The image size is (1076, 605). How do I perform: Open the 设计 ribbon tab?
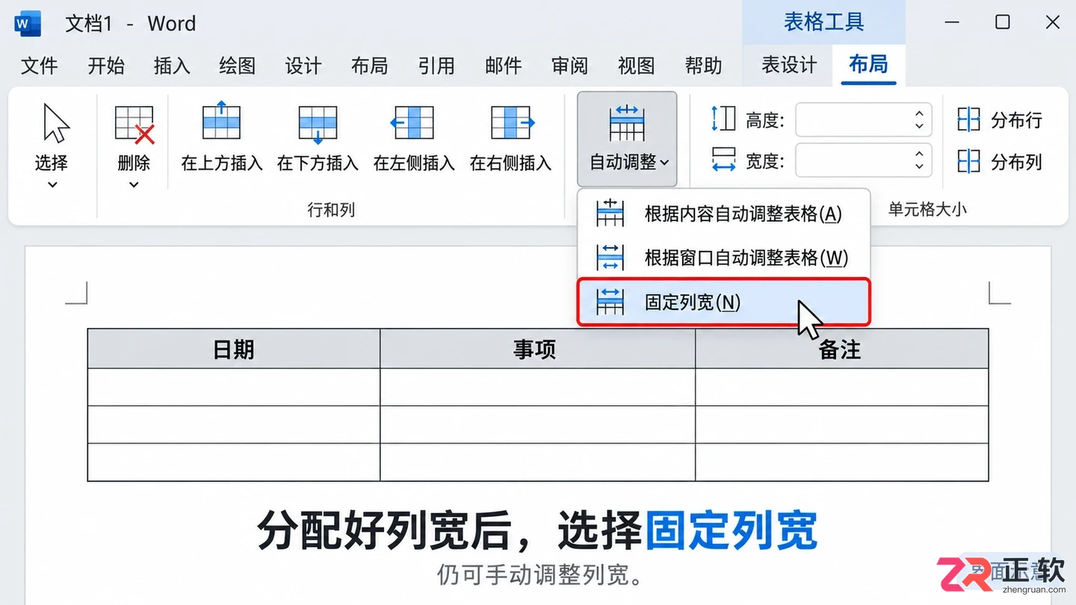coord(303,66)
